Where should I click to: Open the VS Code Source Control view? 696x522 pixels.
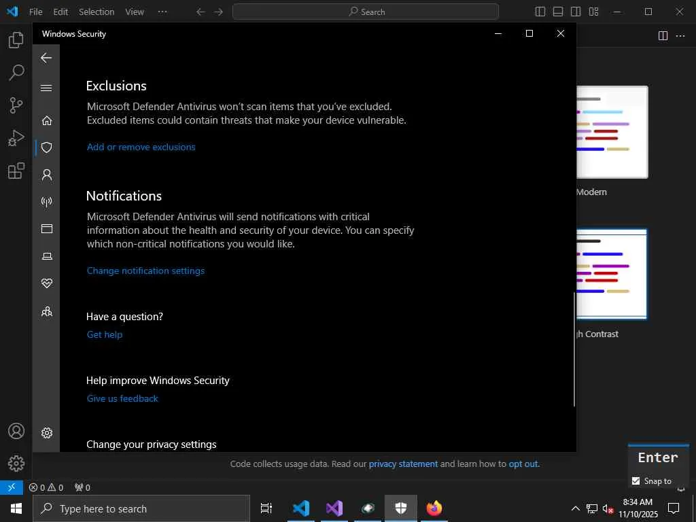point(16,105)
